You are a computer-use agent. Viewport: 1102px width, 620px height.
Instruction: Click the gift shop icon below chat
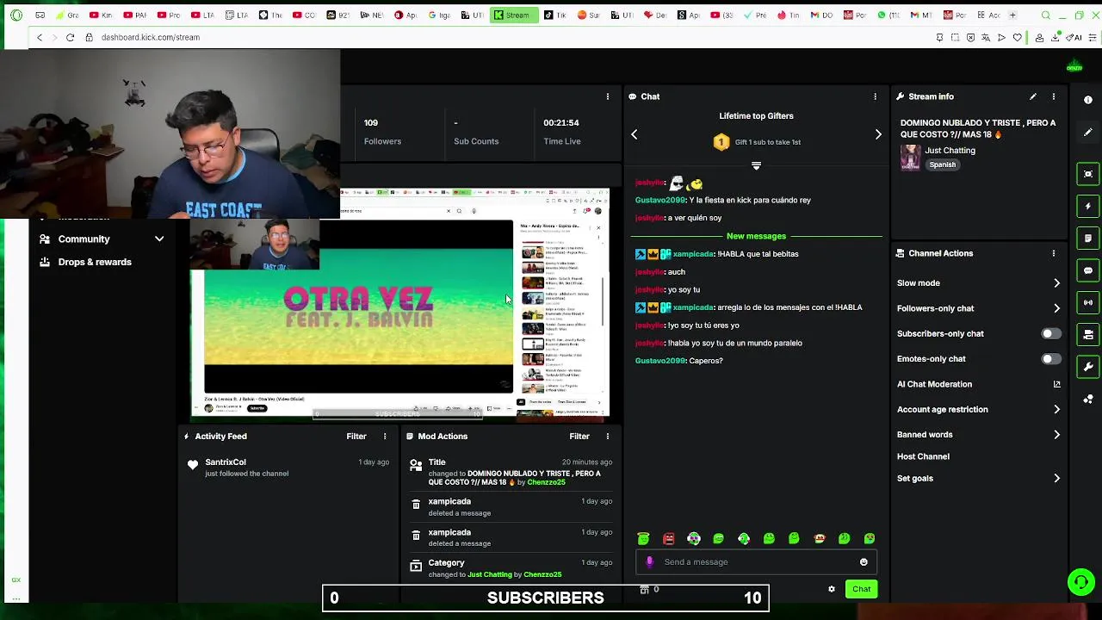644,590
